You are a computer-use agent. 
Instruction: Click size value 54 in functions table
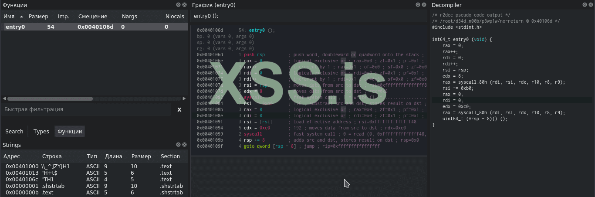click(x=51, y=27)
